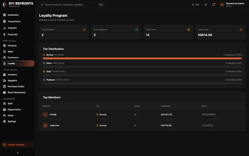Click the hhhkjk customer name
This screenshot has height=156, width=249.
53,115
